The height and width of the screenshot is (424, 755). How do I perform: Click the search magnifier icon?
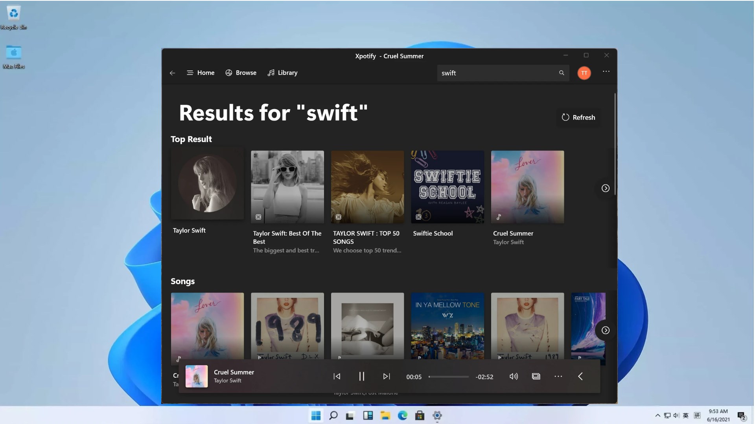point(562,73)
